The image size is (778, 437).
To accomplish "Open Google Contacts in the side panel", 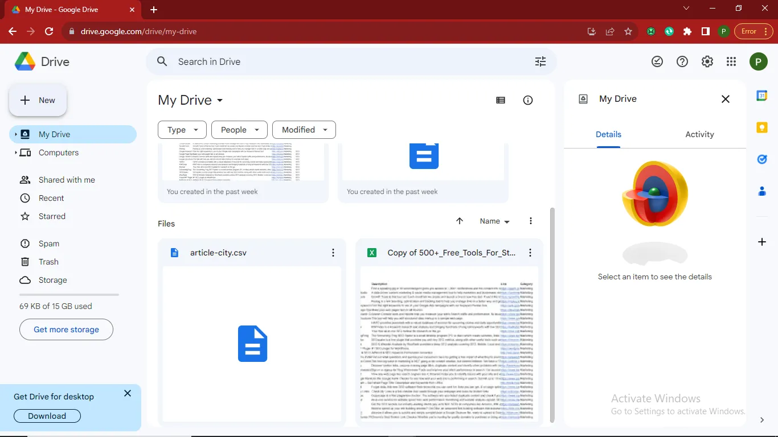I will click(x=761, y=191).
